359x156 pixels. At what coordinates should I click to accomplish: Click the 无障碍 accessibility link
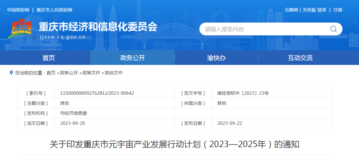coord(291,10)
